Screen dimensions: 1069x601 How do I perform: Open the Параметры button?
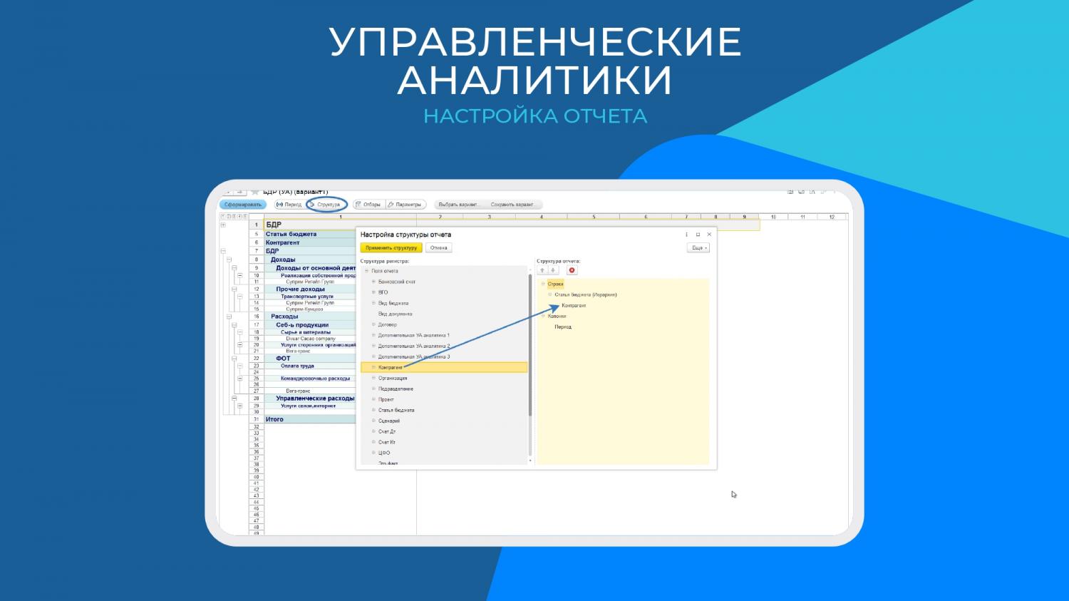[406, 205]
